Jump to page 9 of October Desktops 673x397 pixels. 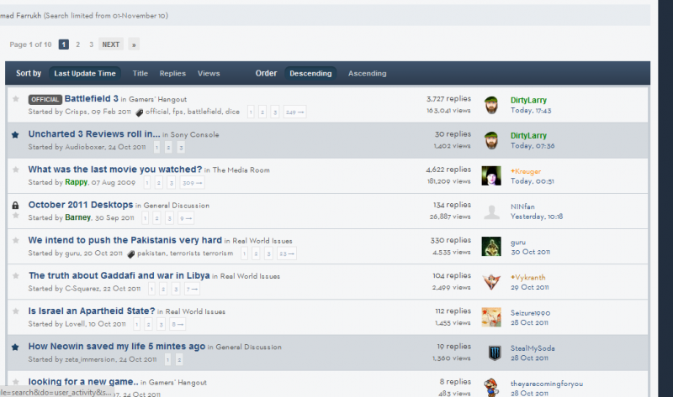coord(185,218)
